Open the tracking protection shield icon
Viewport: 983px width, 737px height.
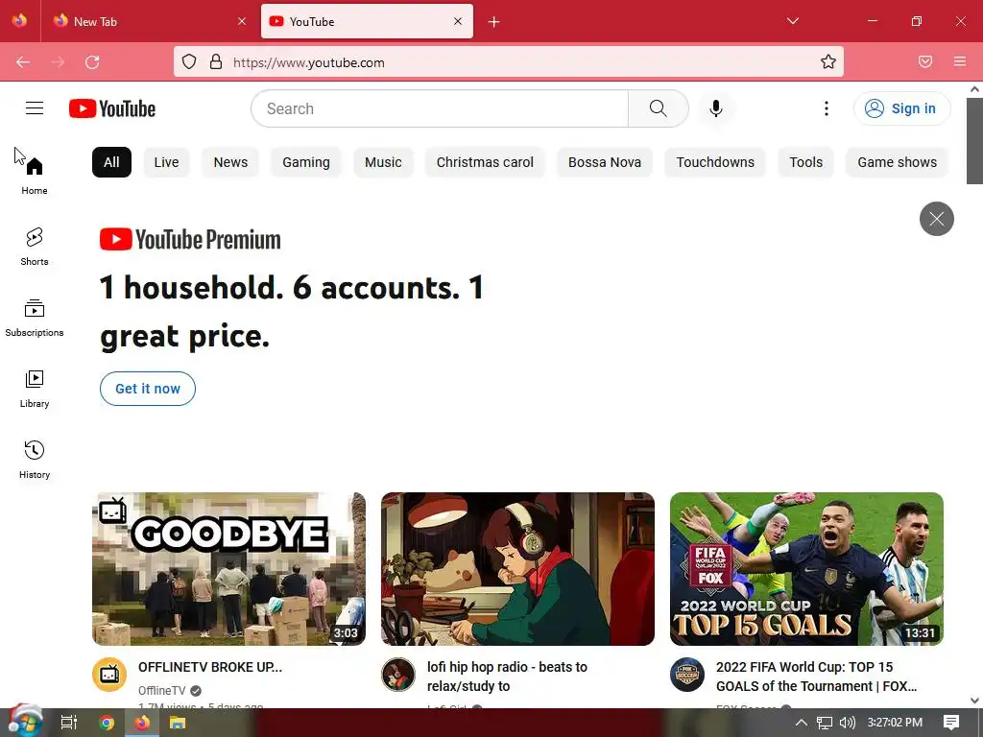click(x=189, y=62)
